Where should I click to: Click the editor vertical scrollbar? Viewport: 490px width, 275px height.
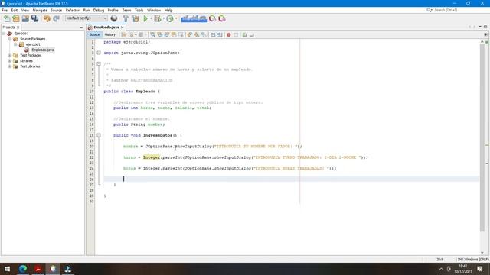[482, 137]
